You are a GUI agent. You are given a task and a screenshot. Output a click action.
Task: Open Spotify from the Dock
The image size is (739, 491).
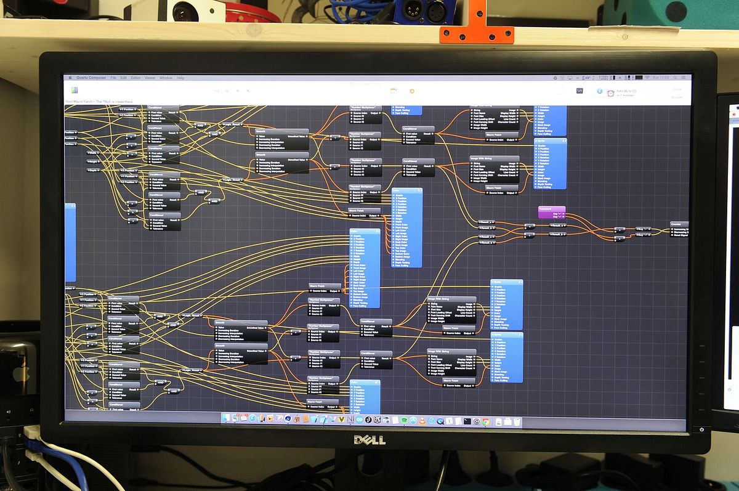pos(404,420)
